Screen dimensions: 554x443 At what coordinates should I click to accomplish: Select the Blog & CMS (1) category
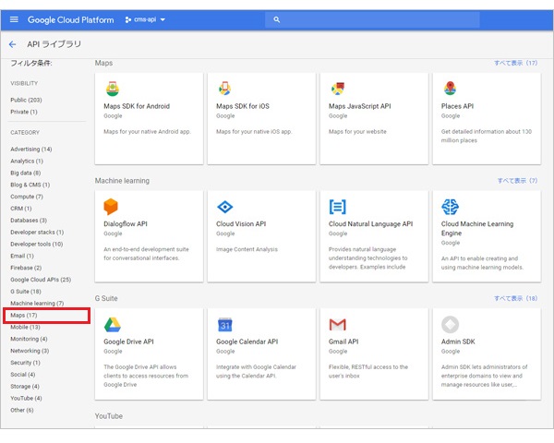pyautogui.click(x=30, y=185)
